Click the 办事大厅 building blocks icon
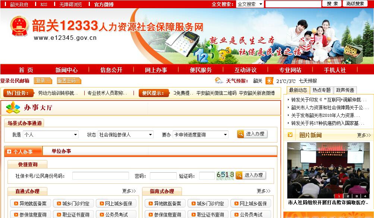Image resolution: width=374 pixels, height=218 pixels. (13, 108)
